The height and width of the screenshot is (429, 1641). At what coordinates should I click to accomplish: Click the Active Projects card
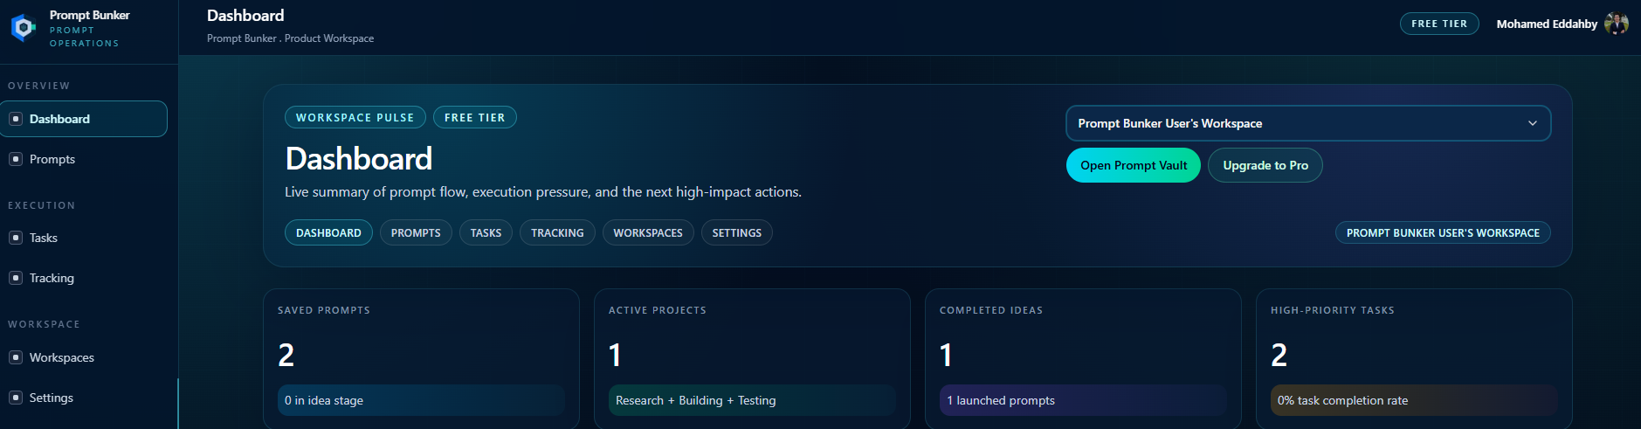(x=752, y=358)
